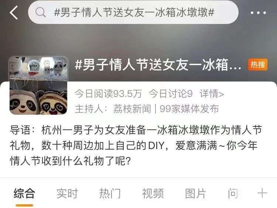View the 99家媒体发布 media list

tap(189, 109)
